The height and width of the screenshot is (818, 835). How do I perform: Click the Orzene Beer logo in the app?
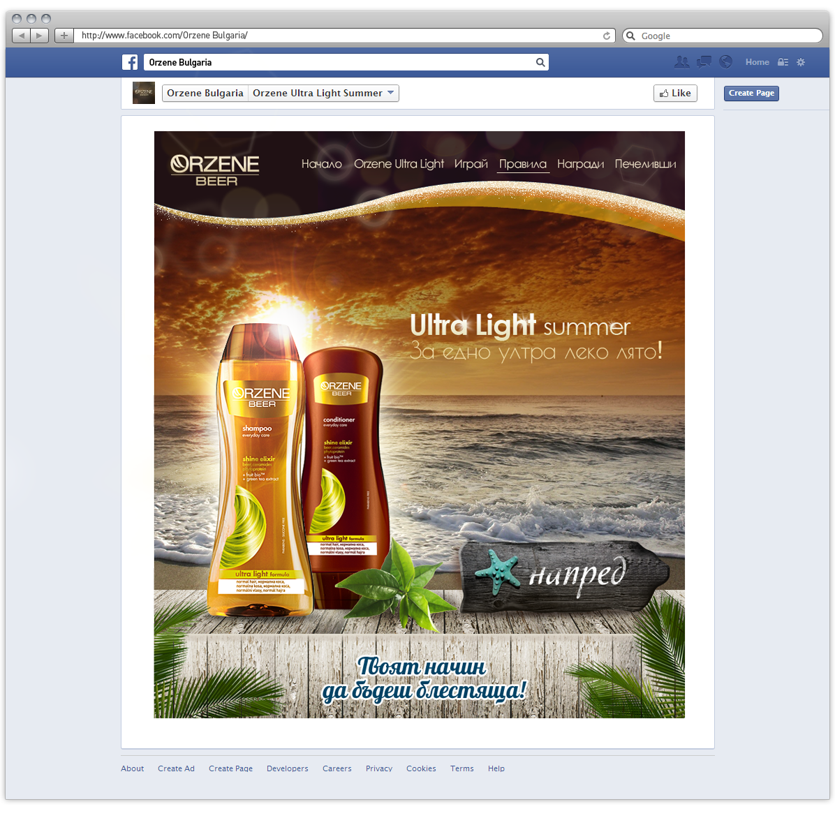pos(215,170)
